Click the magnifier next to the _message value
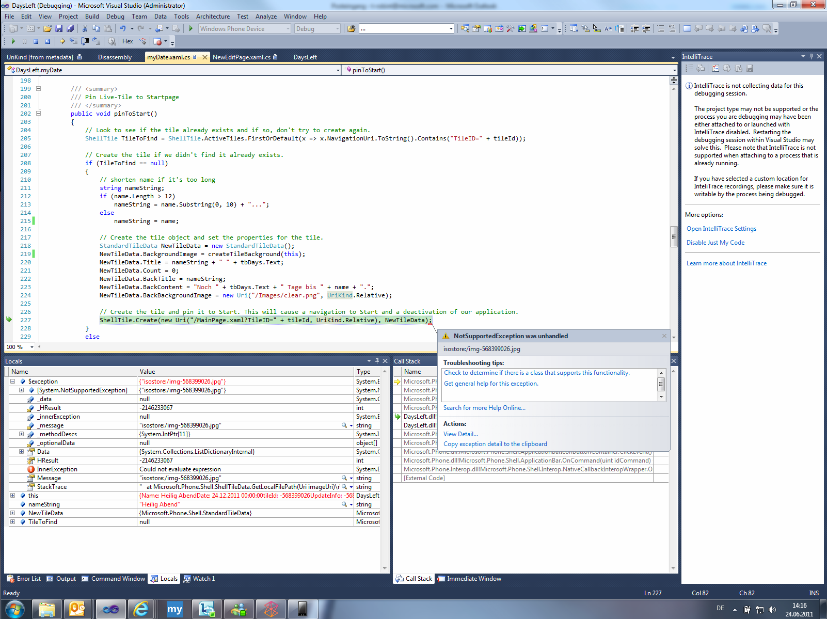The height and width of the screenshot is (619, 827). coord(344,425)
